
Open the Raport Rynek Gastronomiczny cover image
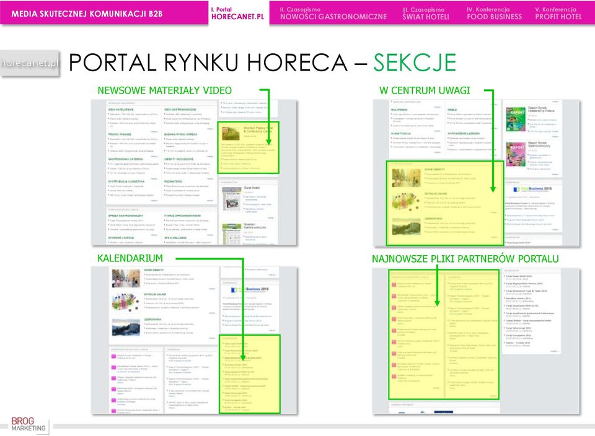point(516,154)
